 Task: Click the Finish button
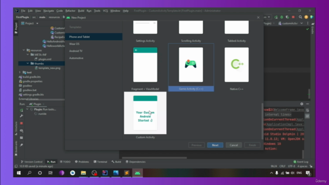pyautogui.click(x=252, y=145)
